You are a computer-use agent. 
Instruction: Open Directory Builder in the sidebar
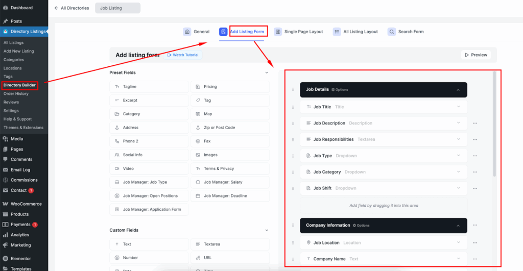[x=19, y=85]
